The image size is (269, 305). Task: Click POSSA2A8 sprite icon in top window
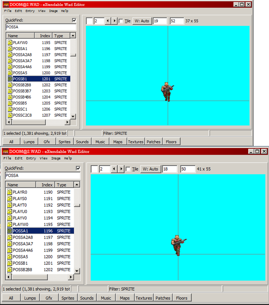tap(10, 54)
